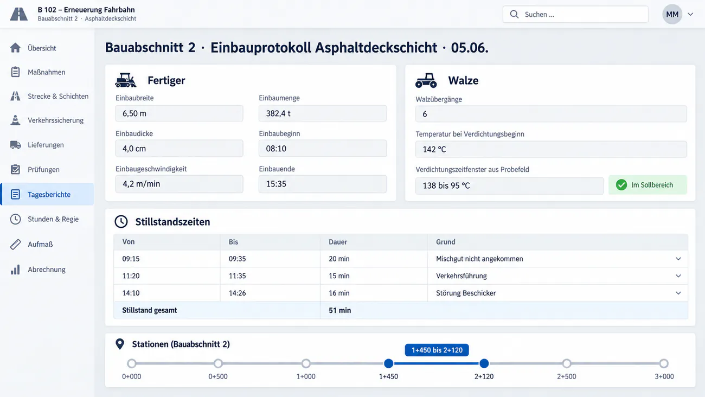Click the Einbaumenge field 382,4 t

click(x=323, y=113)
